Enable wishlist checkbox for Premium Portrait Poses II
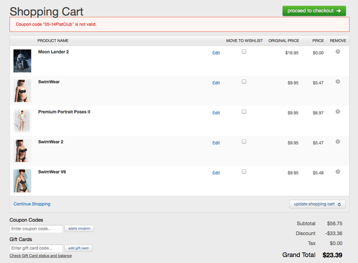Viewport: 358px width, 263px height. click(x=244, y=111)
